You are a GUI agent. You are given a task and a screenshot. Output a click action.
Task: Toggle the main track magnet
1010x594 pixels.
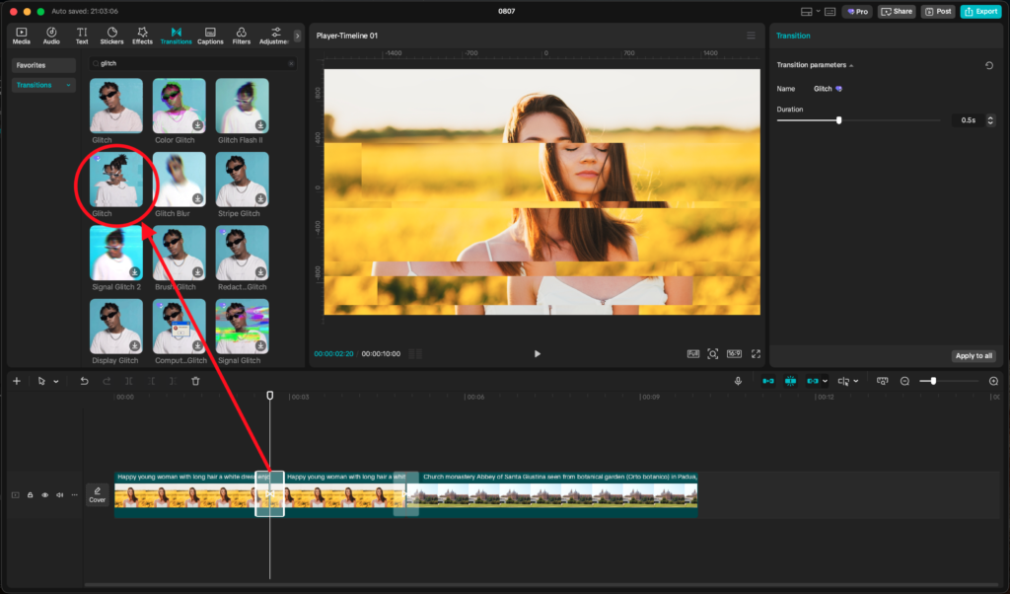click(x=768, y=381)
